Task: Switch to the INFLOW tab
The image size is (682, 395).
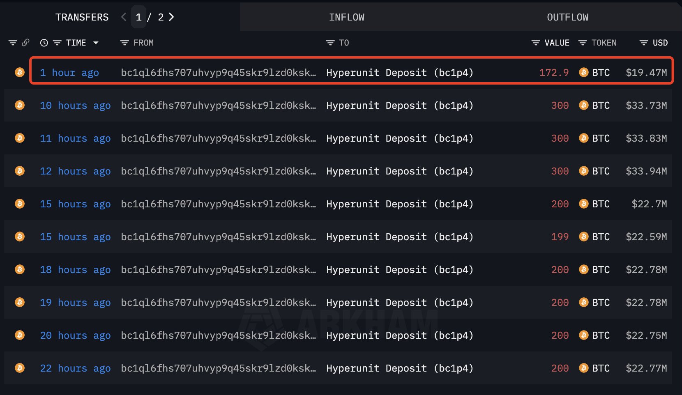Action: (x=347, y=17)
